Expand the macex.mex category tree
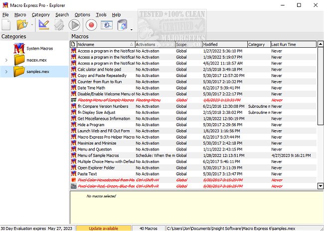The image size is (324, 231). 6,60
